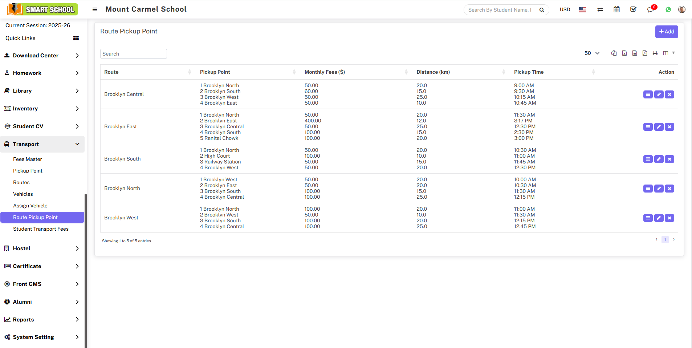Export table as Excel file
Image resolution: width=692 pixels, height=348 pixels.
point(624,53)
